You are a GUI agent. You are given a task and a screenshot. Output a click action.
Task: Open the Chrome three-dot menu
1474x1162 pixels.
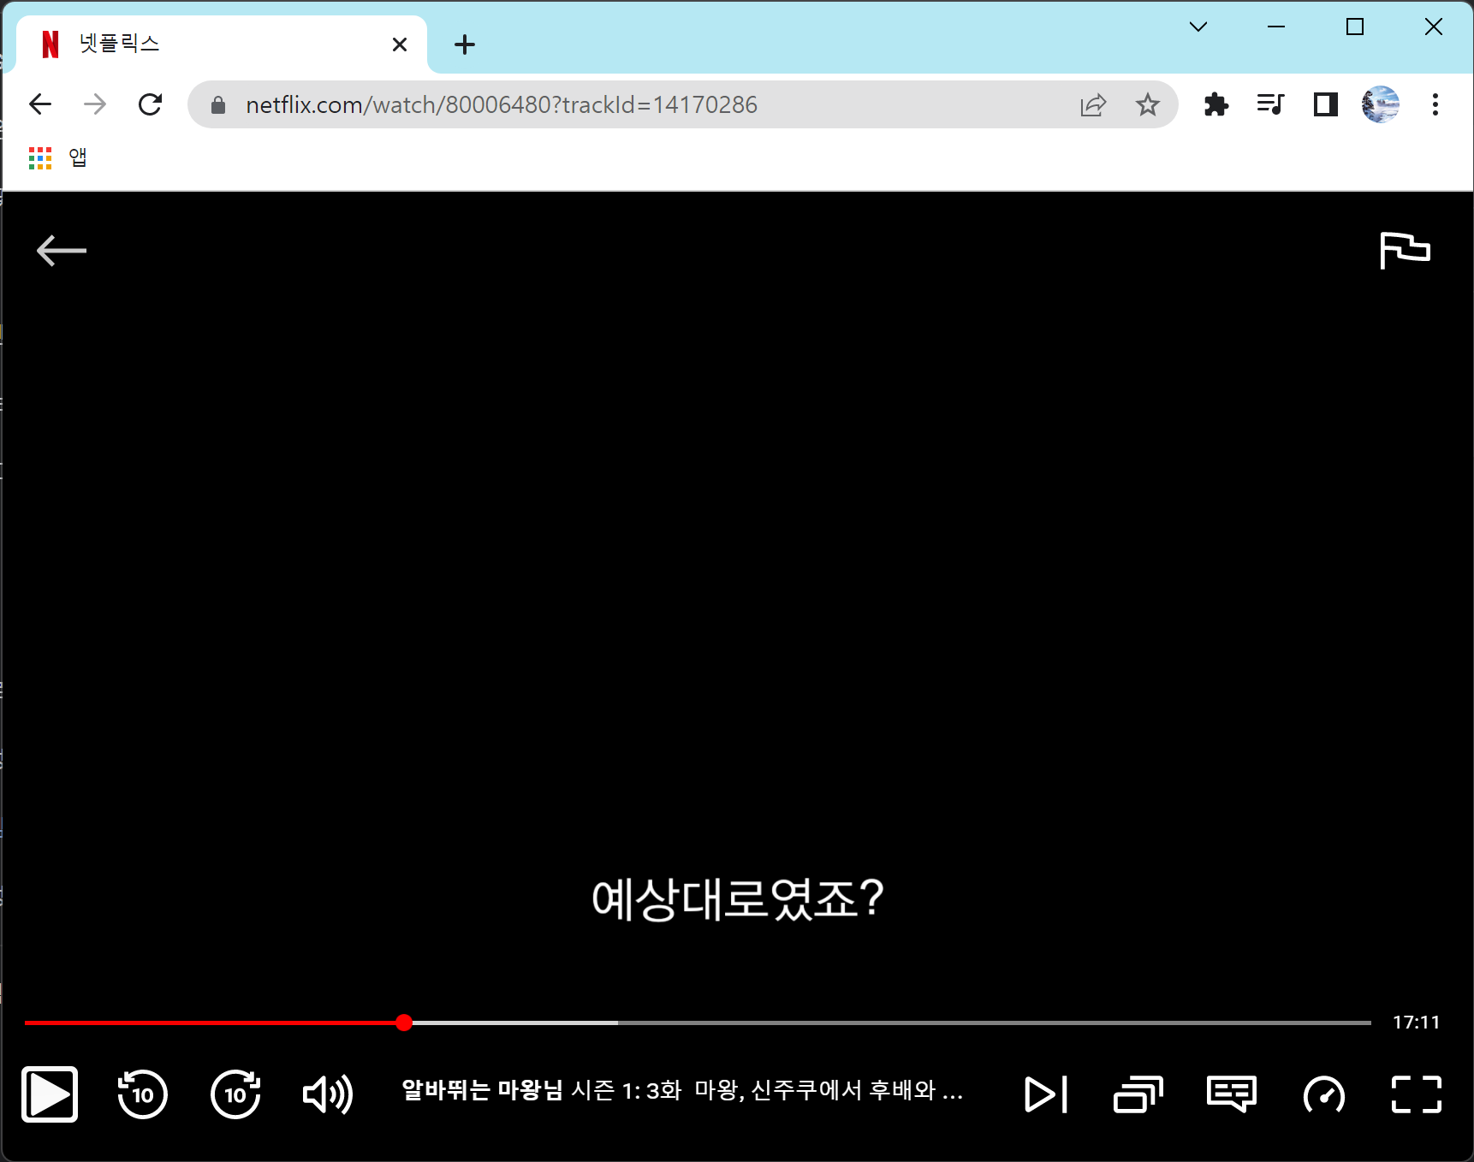tap(1435, 104)
